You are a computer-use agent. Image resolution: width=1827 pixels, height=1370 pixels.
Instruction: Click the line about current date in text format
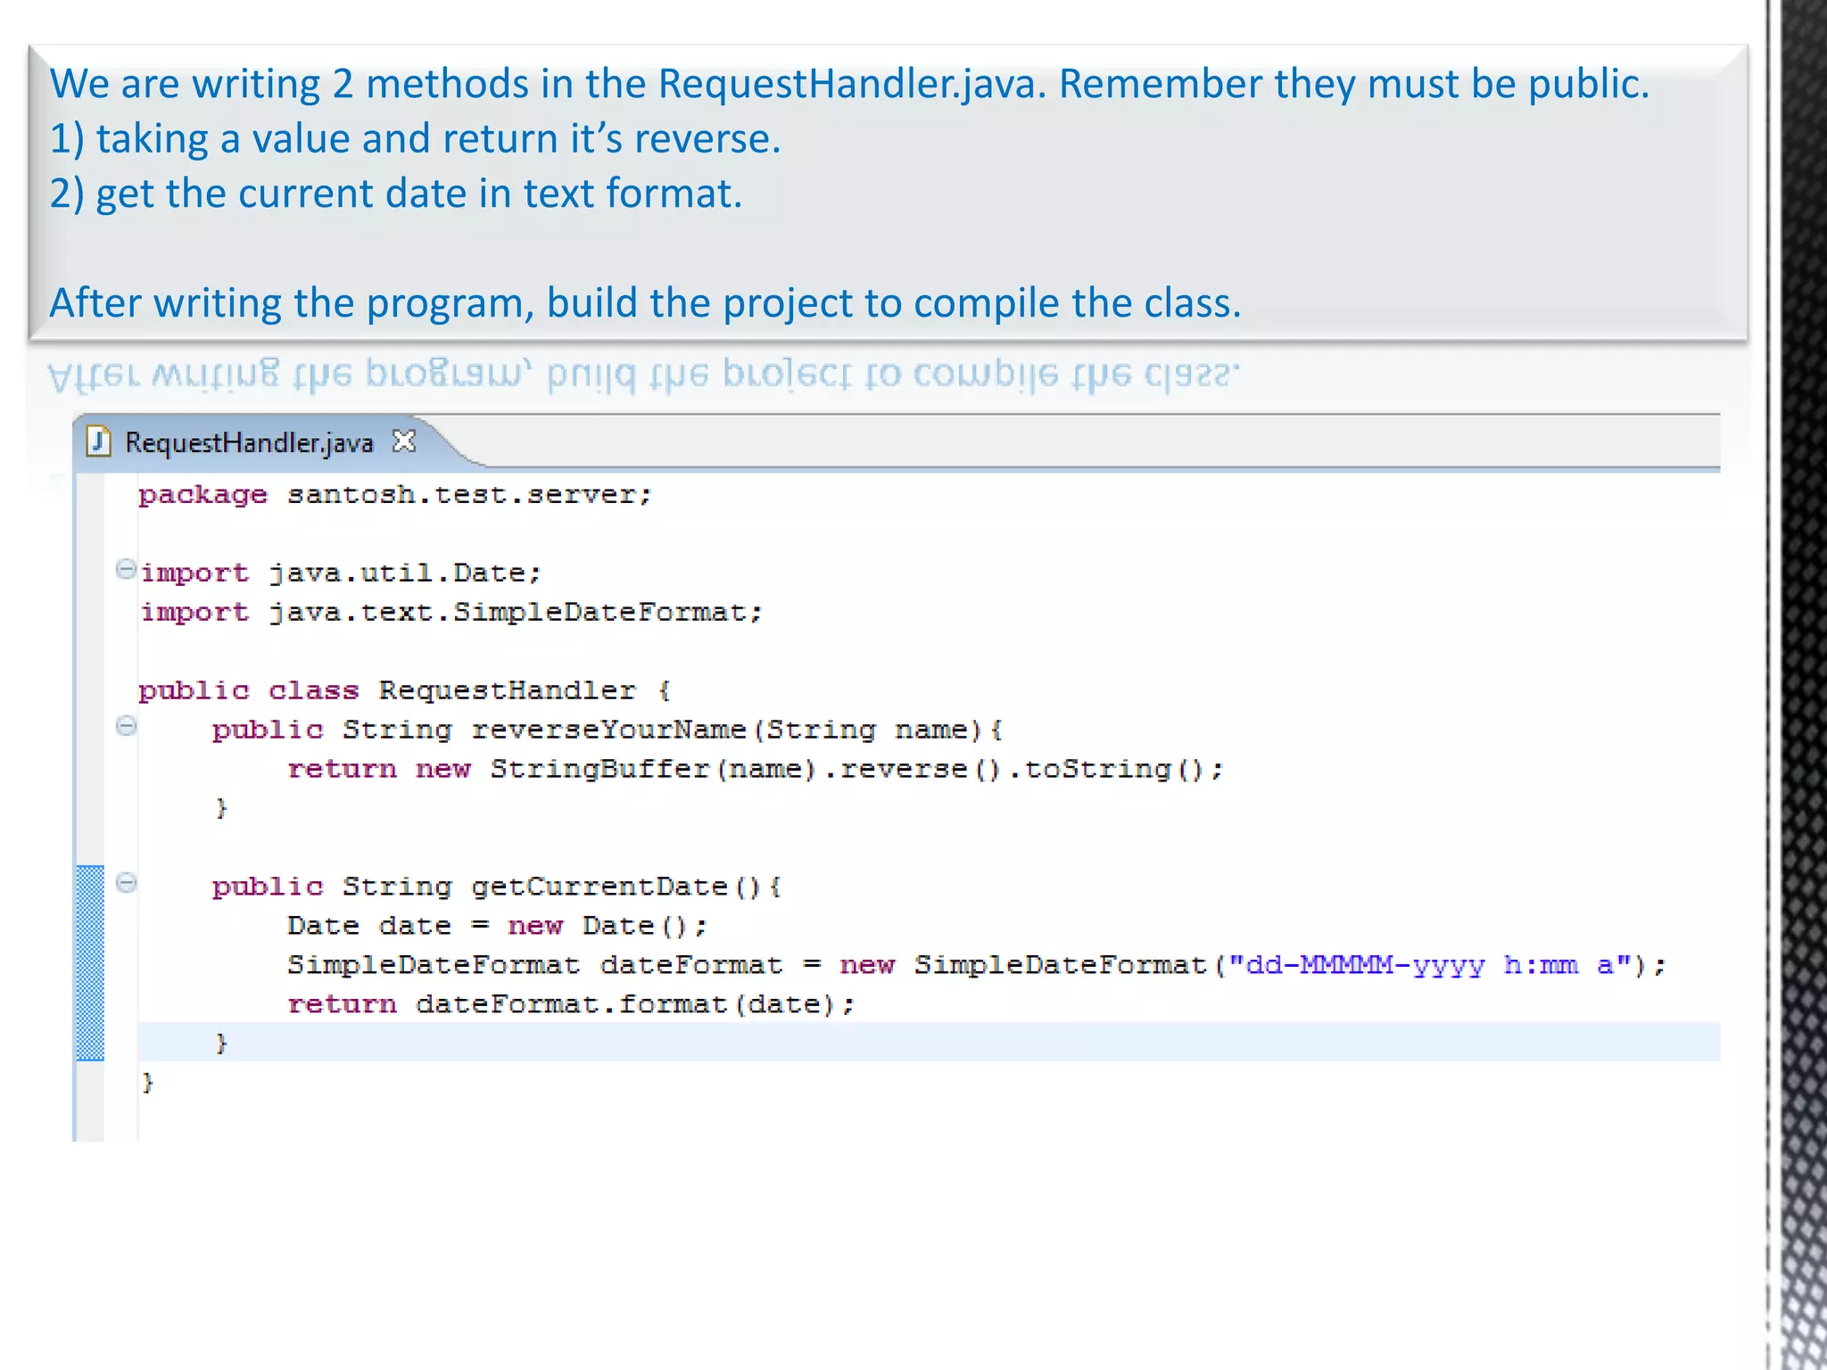(x=395, y=194)
